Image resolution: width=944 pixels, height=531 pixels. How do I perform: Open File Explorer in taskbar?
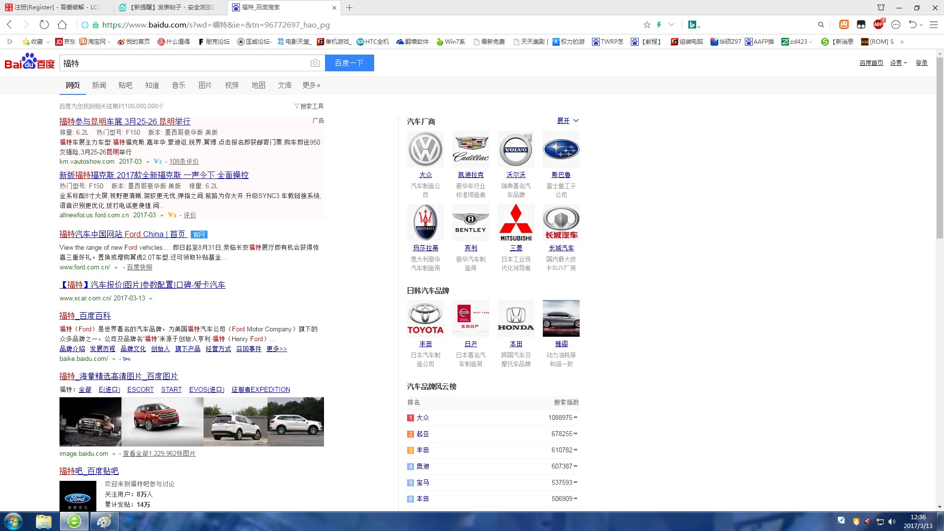point(44,521)
